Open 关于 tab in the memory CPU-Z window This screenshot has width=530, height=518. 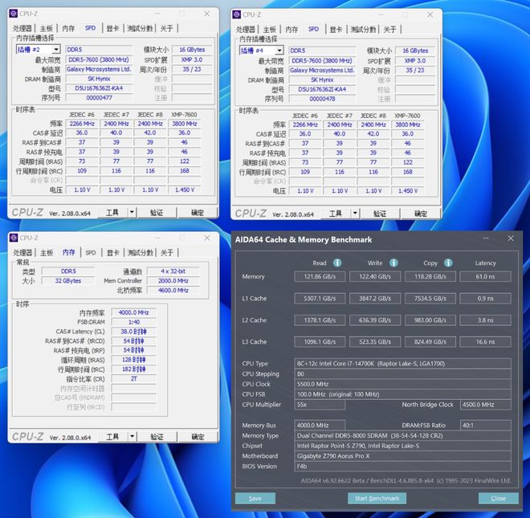pyautogui.click(x=167, y=253)
